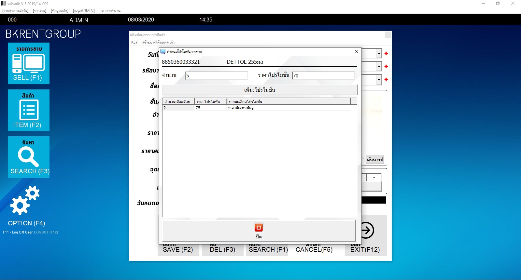Click the BKRENTGROUP title text
The height and width of the screenshot is (280, 521).
click(43, 34)
